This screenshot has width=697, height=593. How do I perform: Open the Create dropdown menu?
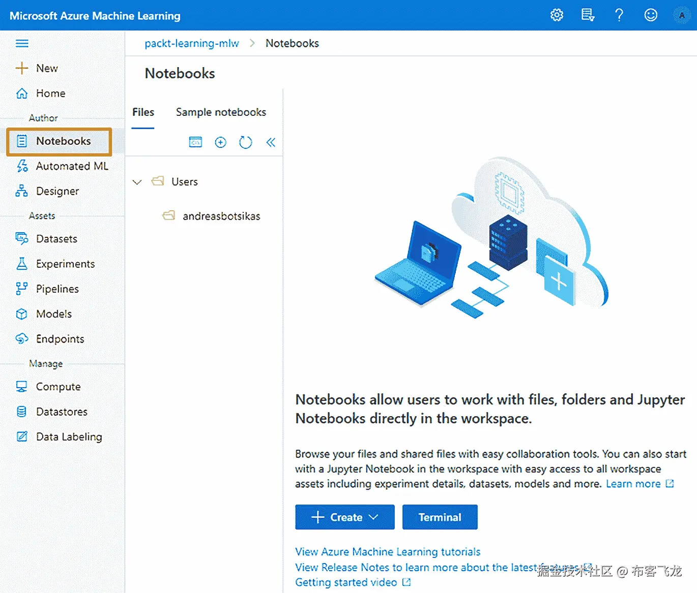click(344, 517)
